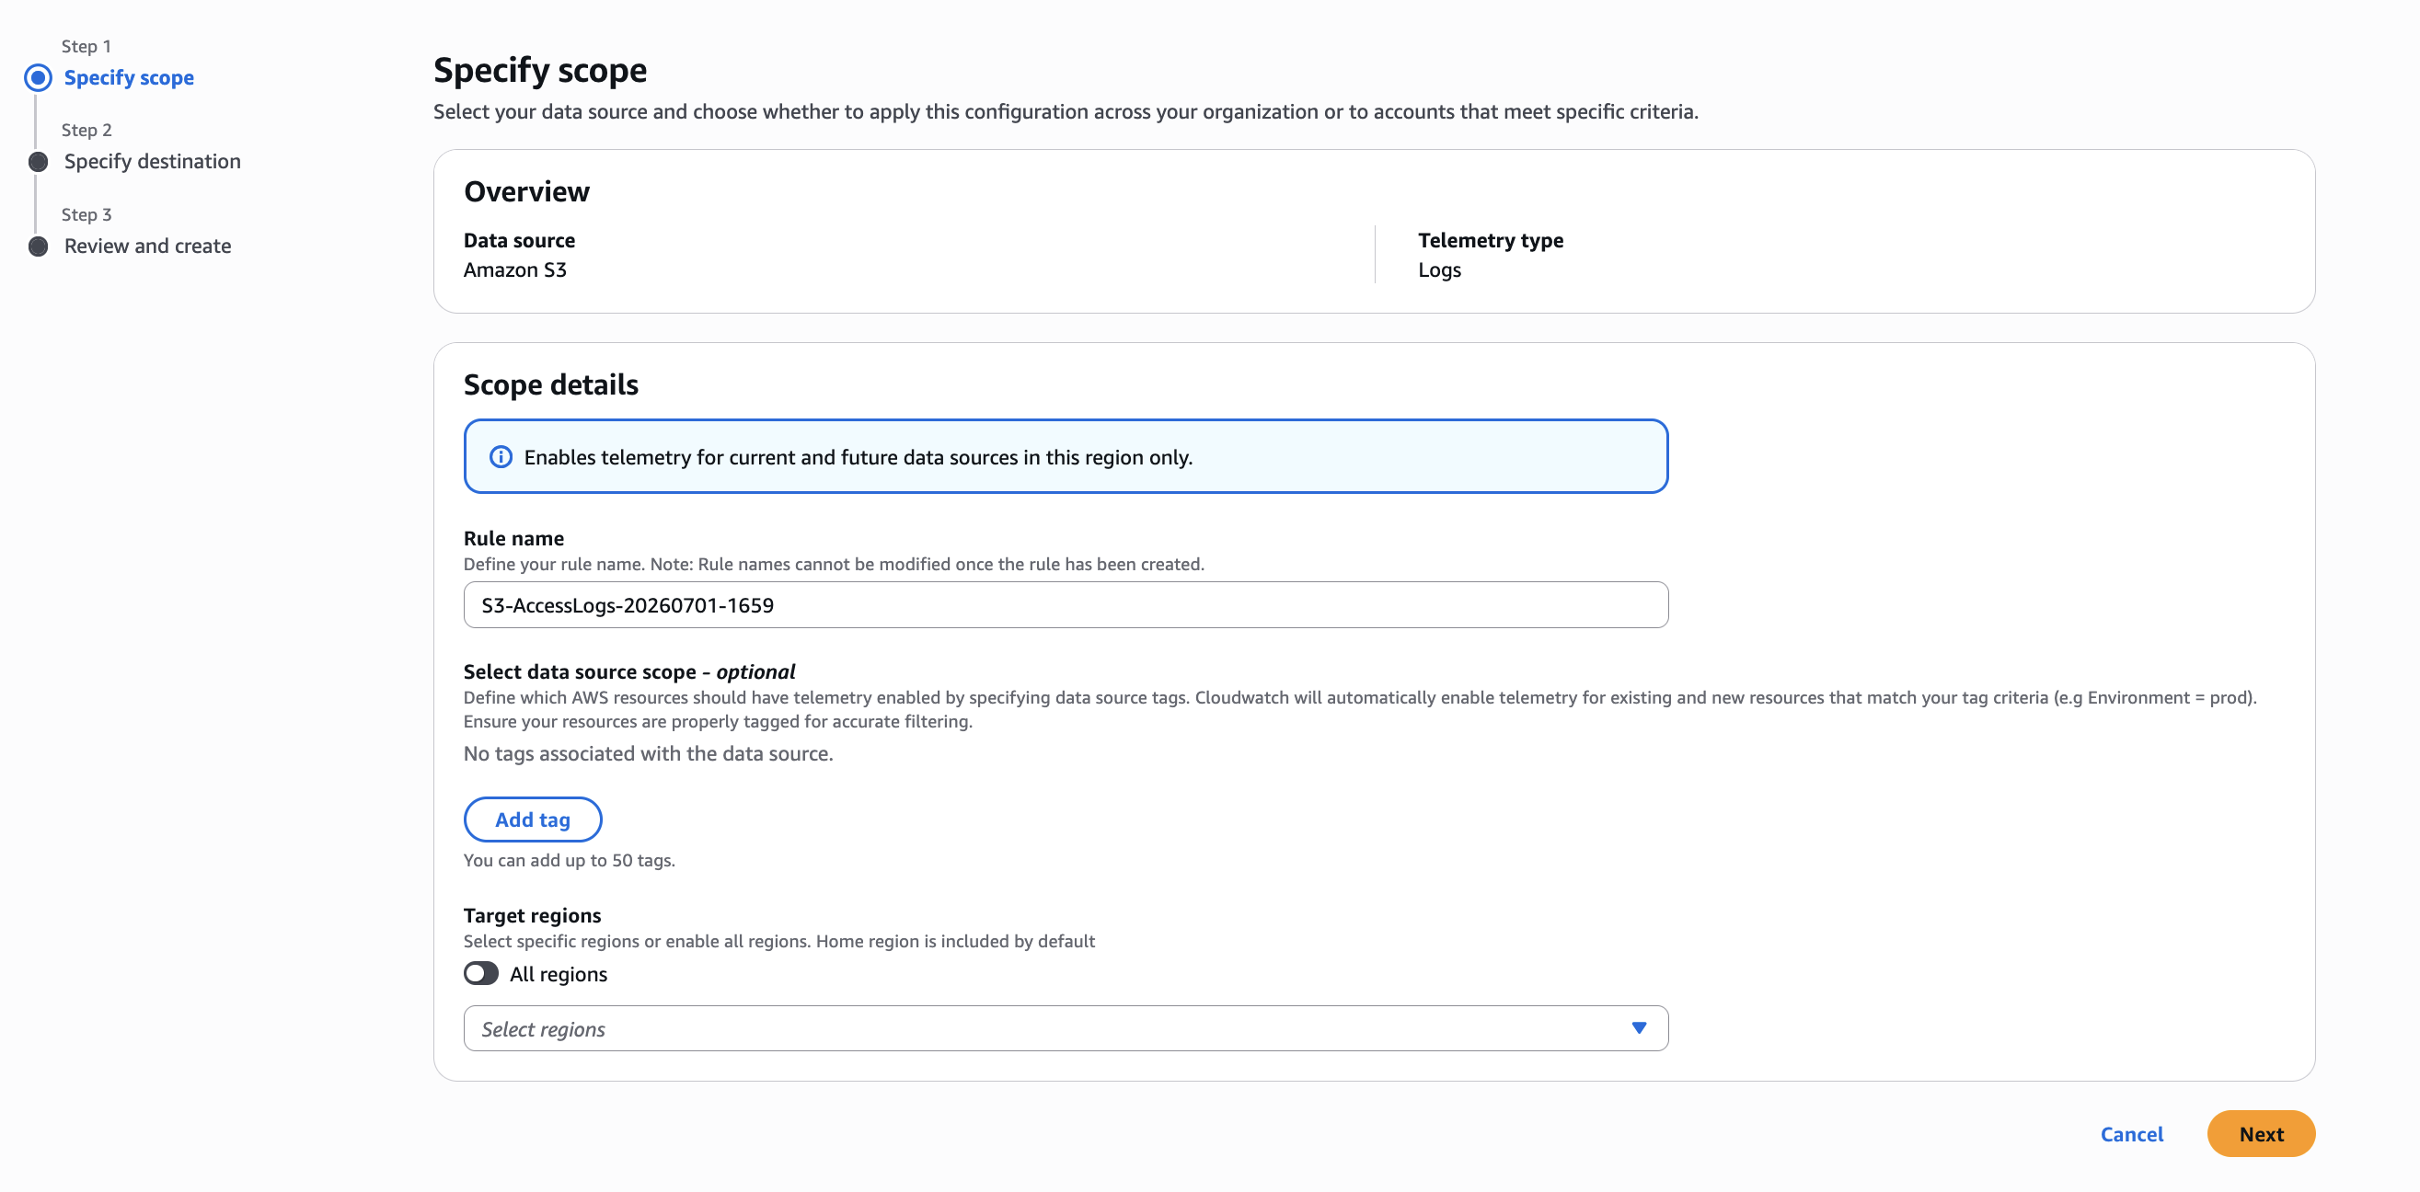This screenshot has height=1192, width=2420.
Task: Click the 'Rule name' field label
Action: (513, 539)
